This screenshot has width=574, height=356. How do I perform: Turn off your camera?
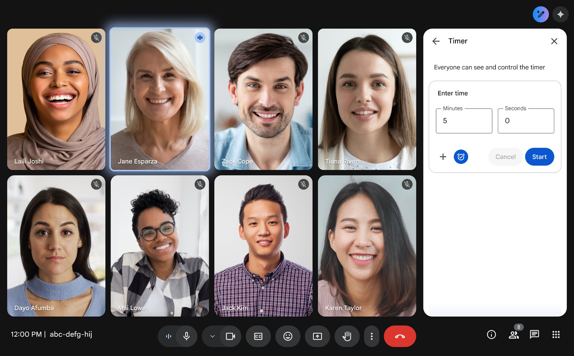pos(231,336)
